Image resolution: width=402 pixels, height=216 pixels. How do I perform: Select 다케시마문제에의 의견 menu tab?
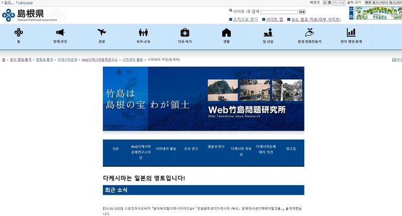[x=266, y=153]
